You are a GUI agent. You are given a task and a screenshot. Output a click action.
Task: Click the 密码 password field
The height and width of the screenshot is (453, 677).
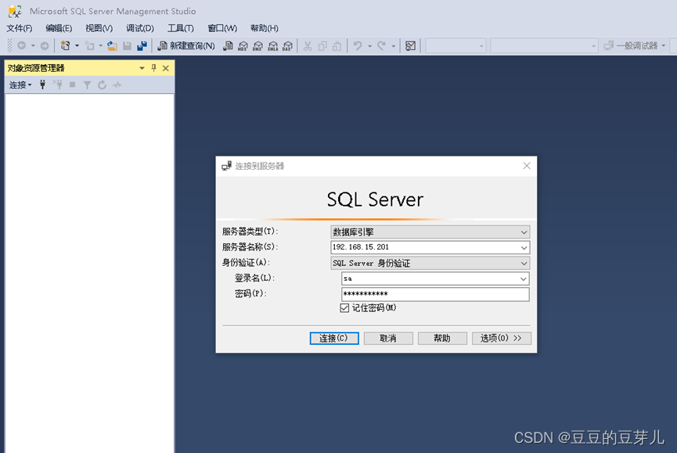coord(435,294)
